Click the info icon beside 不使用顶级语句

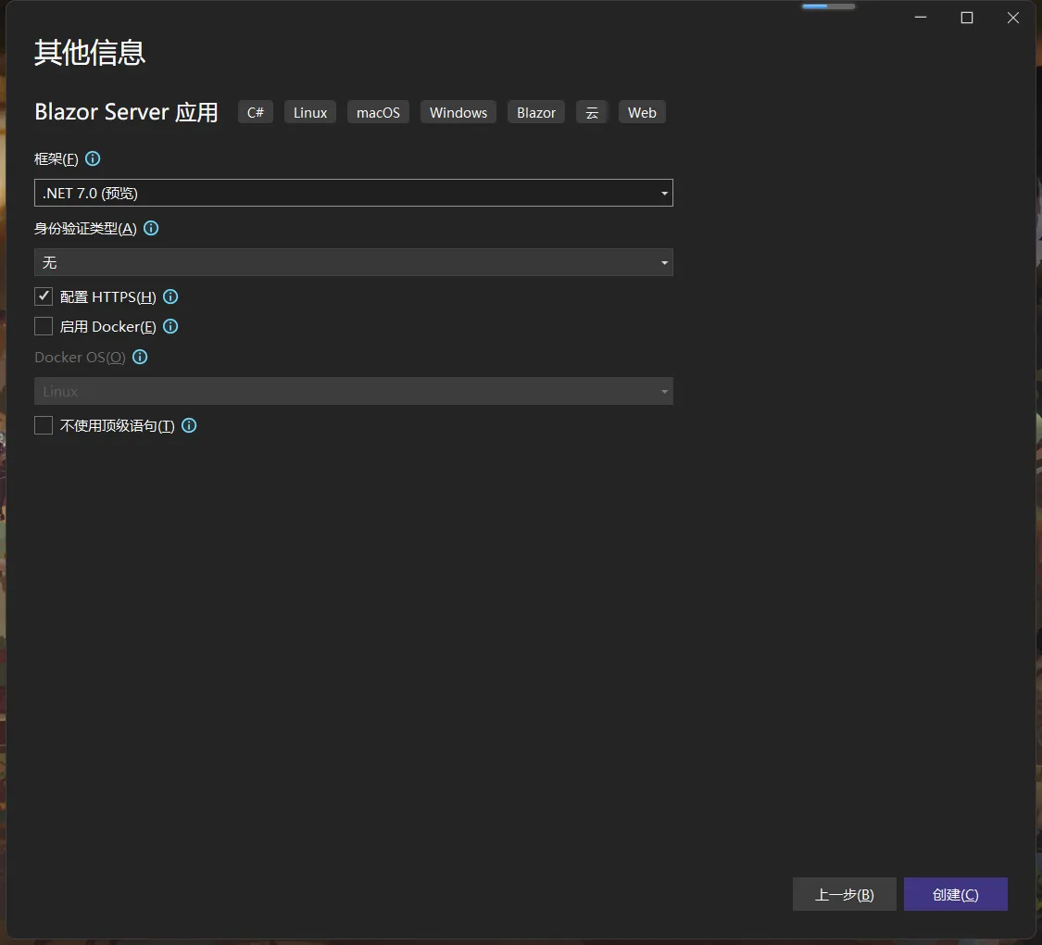coord(189,425)
